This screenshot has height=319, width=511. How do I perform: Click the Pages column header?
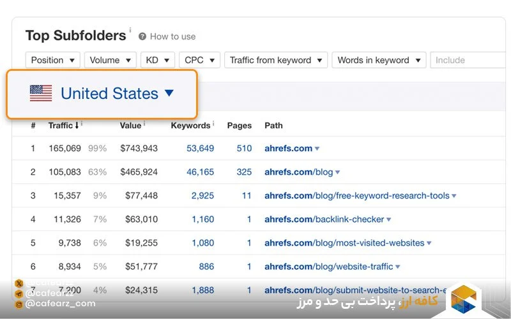(239, 125)
